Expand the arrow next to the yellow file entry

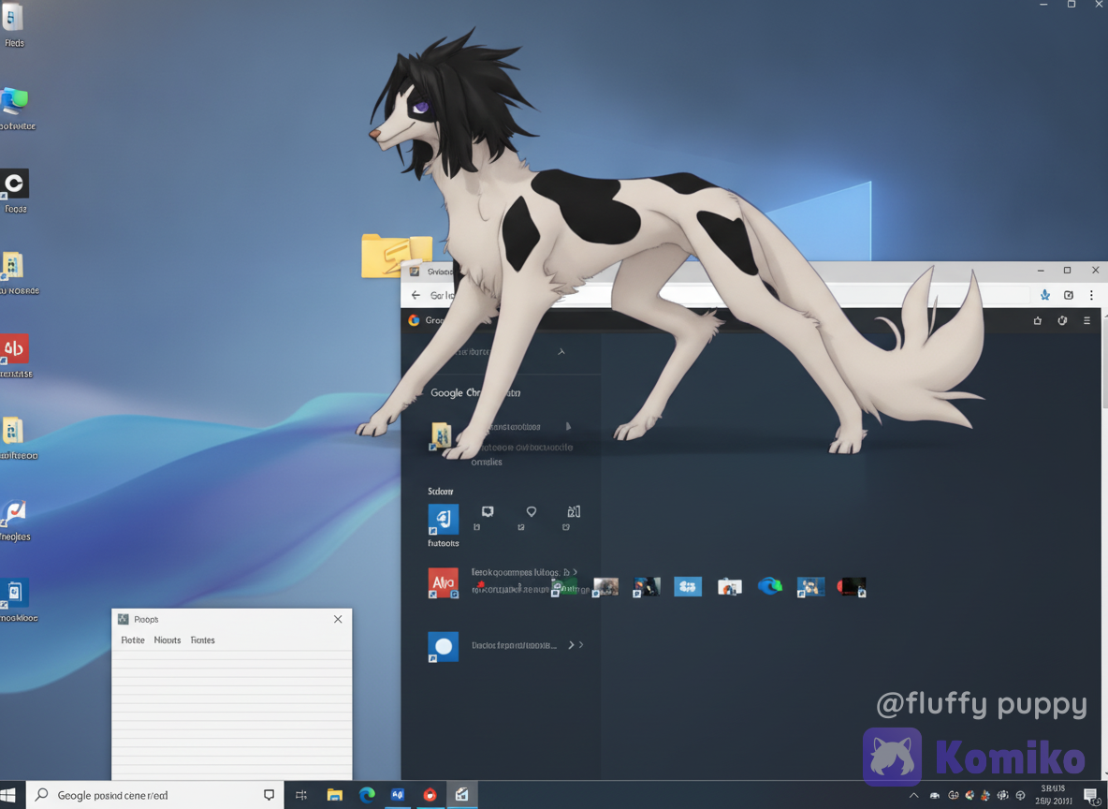tap(567, 426)
